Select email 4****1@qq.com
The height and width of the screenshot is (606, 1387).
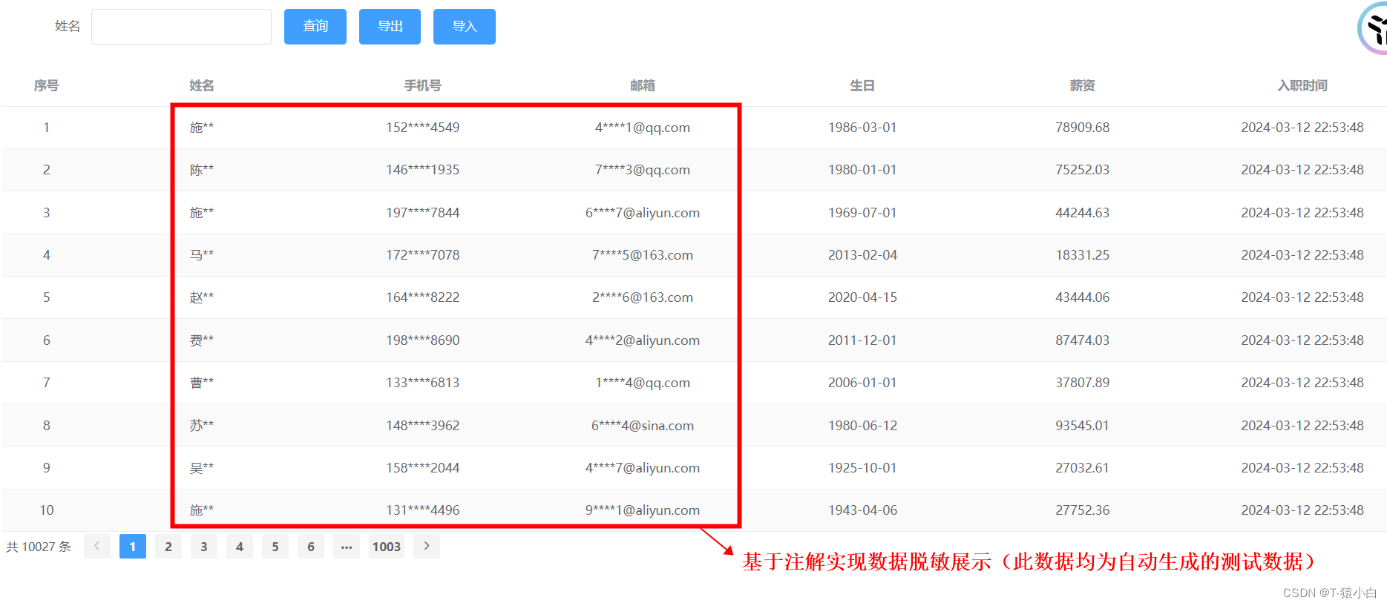pyautogui.click(x=643, y=128)
